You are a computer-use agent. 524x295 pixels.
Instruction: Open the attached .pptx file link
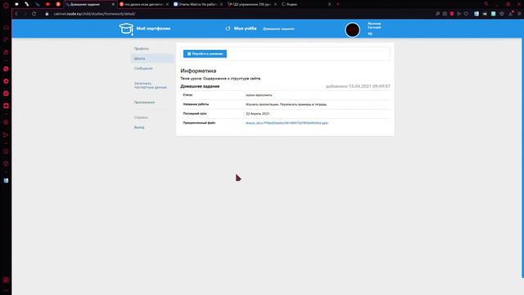[287, 123]
